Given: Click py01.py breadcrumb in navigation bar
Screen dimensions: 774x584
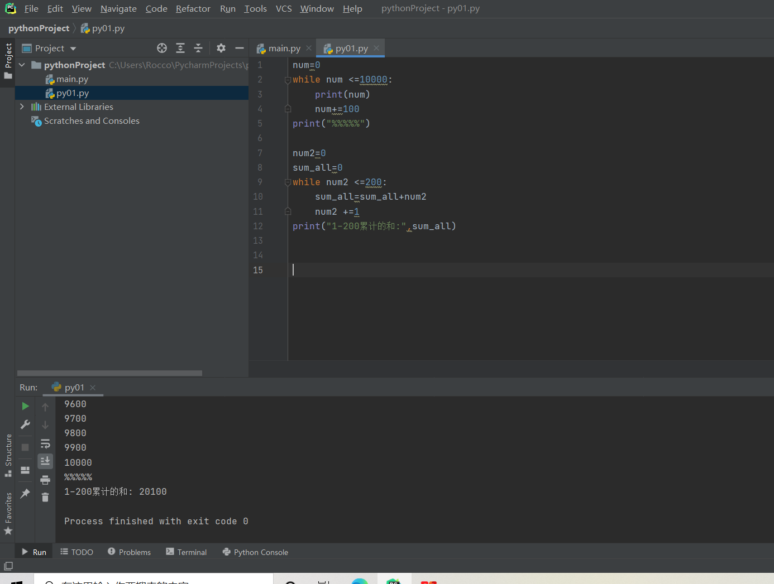Looking at the screenshot, I should point(103,28).
